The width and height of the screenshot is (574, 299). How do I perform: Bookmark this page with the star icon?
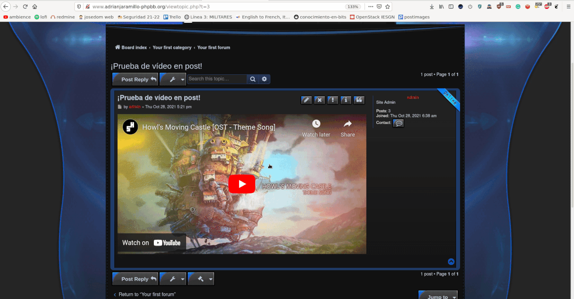[x=388, y=7]
